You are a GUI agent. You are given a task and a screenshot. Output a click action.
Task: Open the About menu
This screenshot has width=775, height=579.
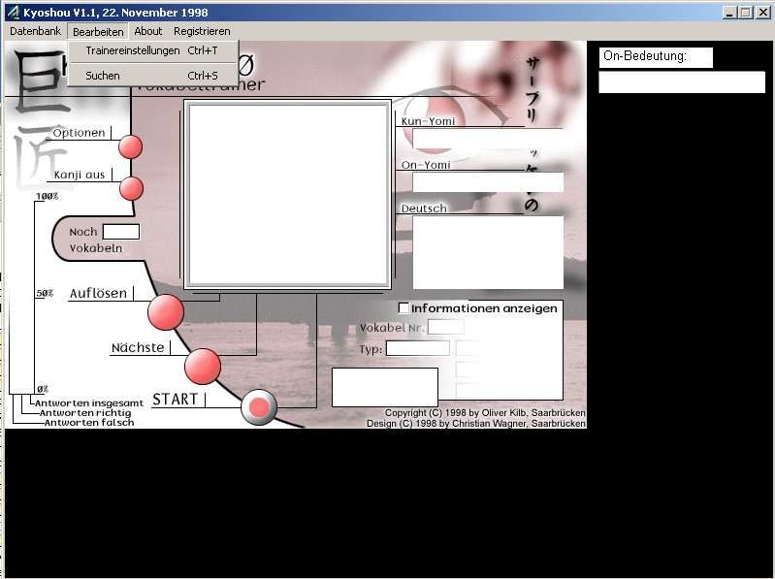click(148, 31)
